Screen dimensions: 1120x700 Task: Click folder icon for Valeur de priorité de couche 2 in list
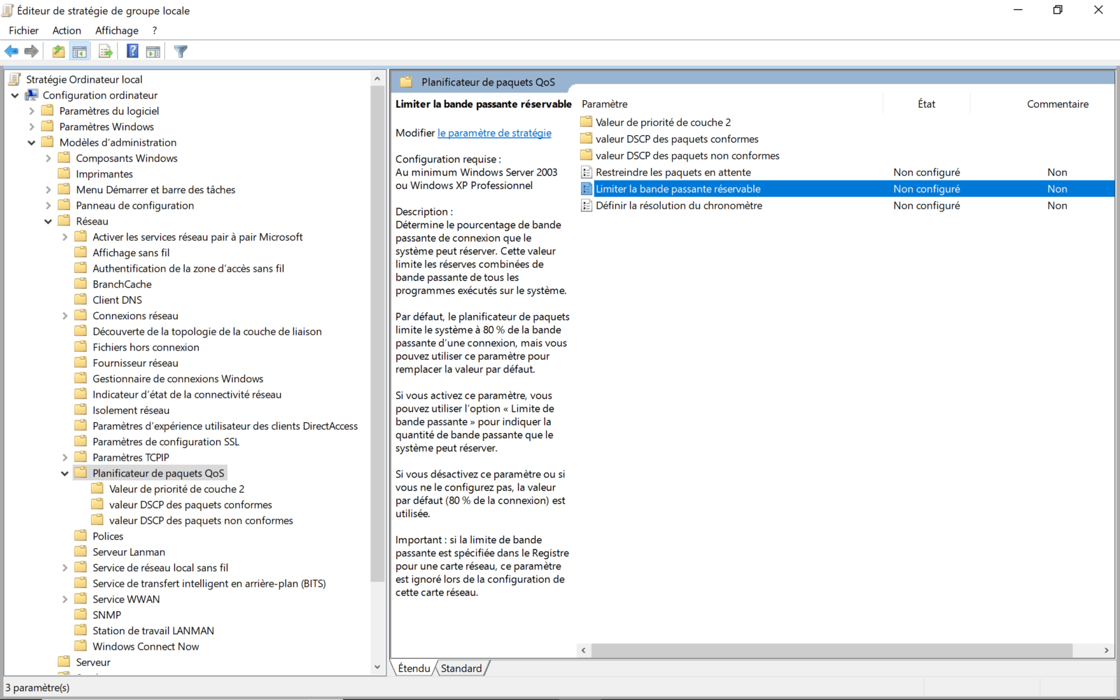[587, 122]
